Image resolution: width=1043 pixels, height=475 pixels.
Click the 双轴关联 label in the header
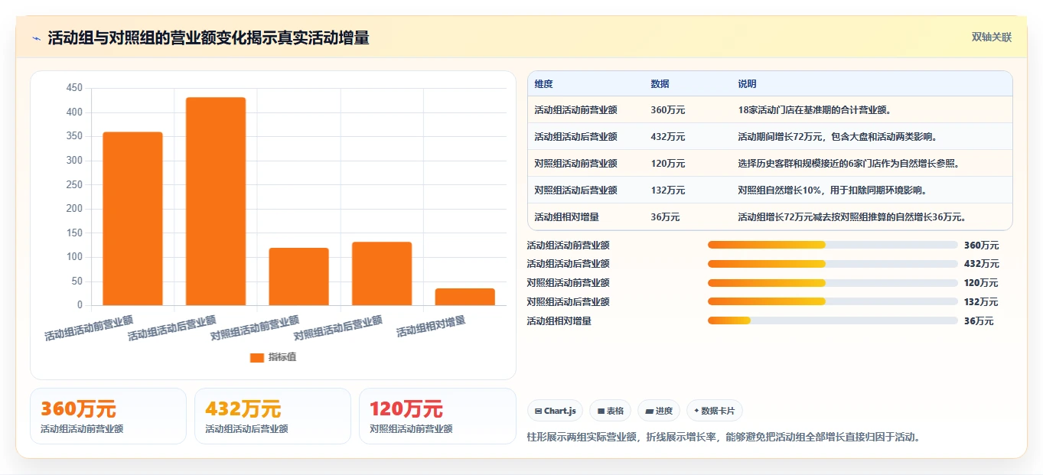click(992, 37)
